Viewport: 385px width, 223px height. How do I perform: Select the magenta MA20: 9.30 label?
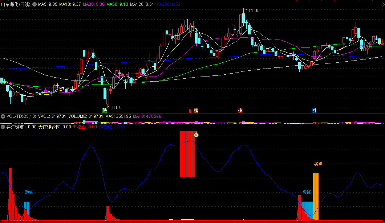click(94, 4)
